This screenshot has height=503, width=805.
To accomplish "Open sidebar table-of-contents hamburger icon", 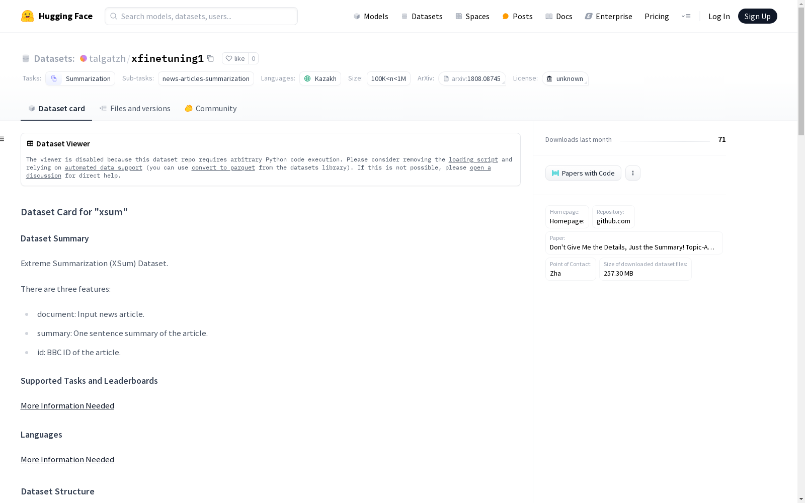I will pyautogui.click(x=3, y=139).
